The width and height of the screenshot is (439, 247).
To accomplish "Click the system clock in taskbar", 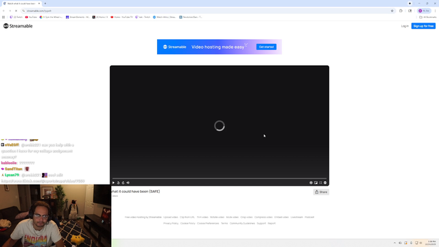I will [431, 243].
